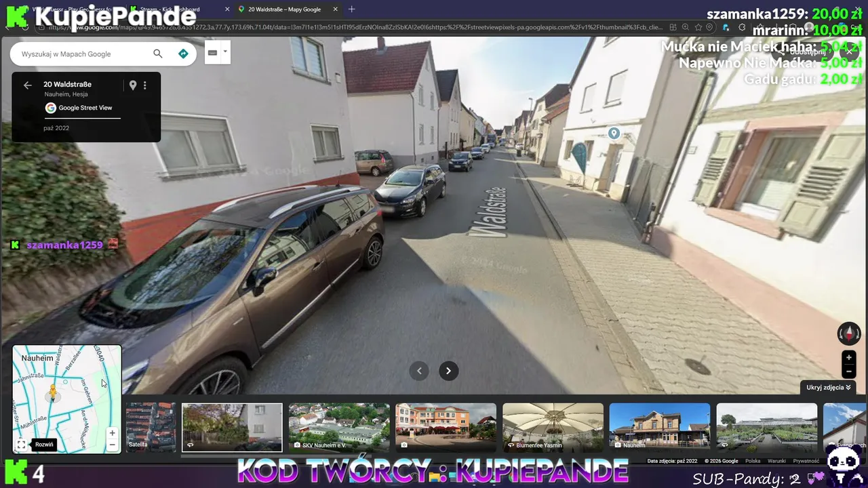Select the Satelita thumbnail
Viewport: 868px width, 488px height.
[x=151, y=427]
